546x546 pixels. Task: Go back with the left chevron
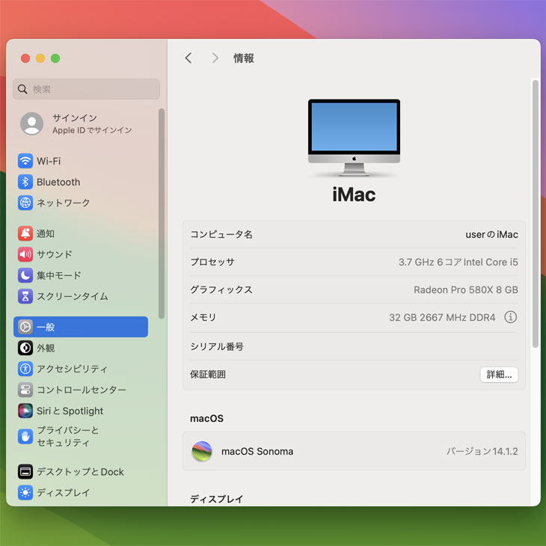(188, 58)
